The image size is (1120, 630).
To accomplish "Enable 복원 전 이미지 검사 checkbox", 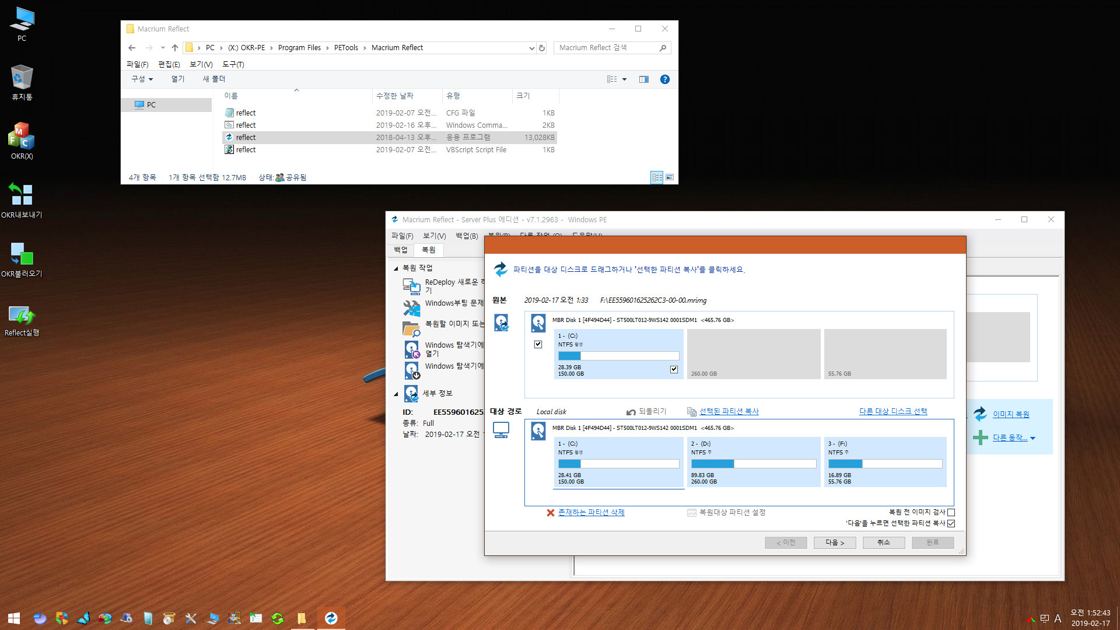I will tap(951, 512).
